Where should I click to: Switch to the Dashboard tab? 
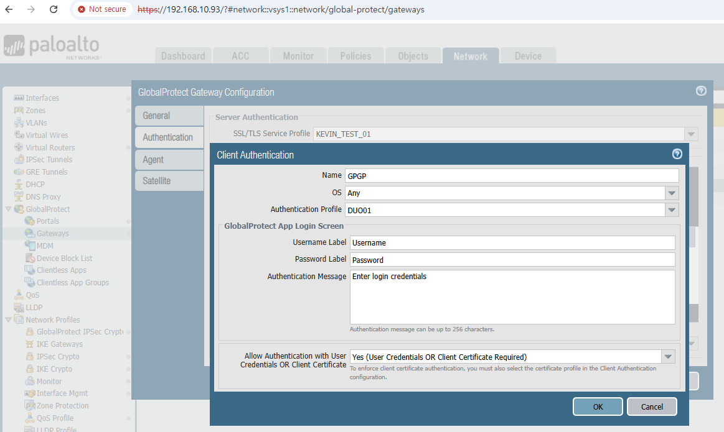183,56
